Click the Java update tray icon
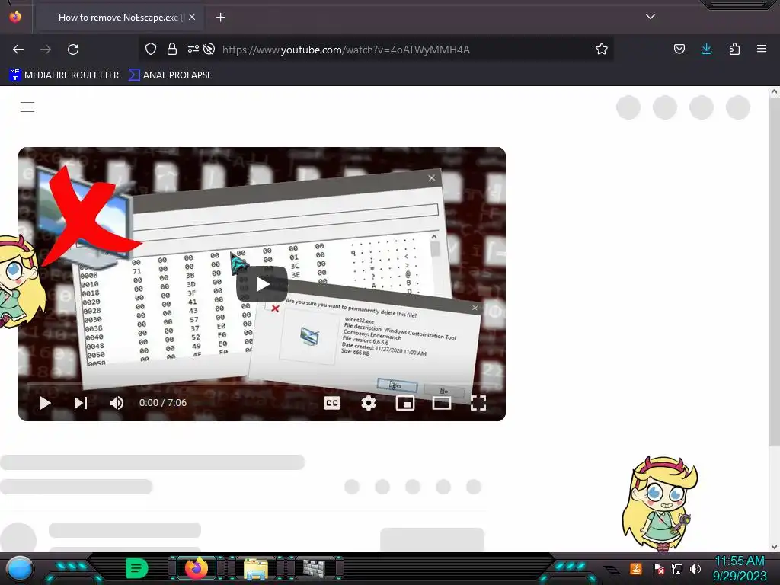Screen dimensions: 780x585 click(635, 568)
